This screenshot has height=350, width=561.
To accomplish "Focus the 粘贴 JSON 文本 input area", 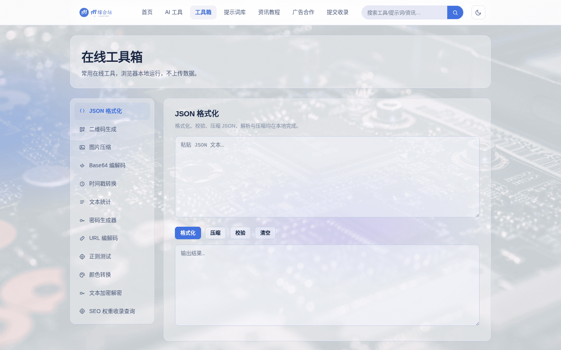I will pyautogui.click(x=327, y=177).
